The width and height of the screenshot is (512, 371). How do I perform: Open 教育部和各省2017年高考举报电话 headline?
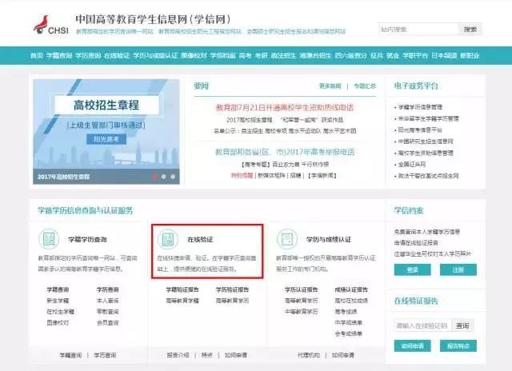click(x=285, y=152)
